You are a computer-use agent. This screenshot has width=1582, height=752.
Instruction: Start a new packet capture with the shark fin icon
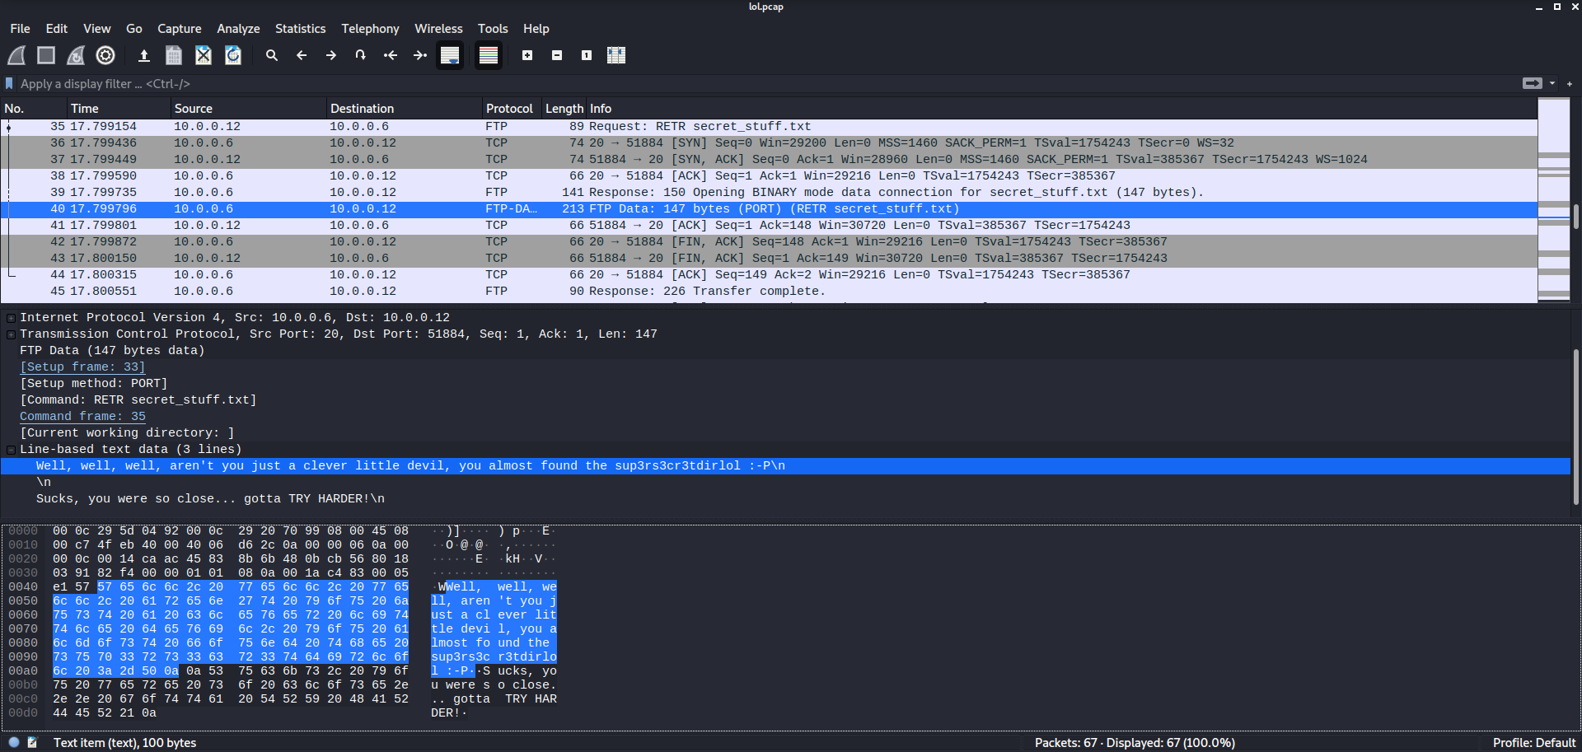16,54
